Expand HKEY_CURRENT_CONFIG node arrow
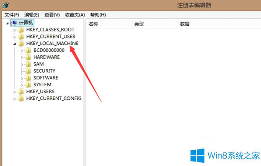The image size is (261, 166). click(15, 99)
